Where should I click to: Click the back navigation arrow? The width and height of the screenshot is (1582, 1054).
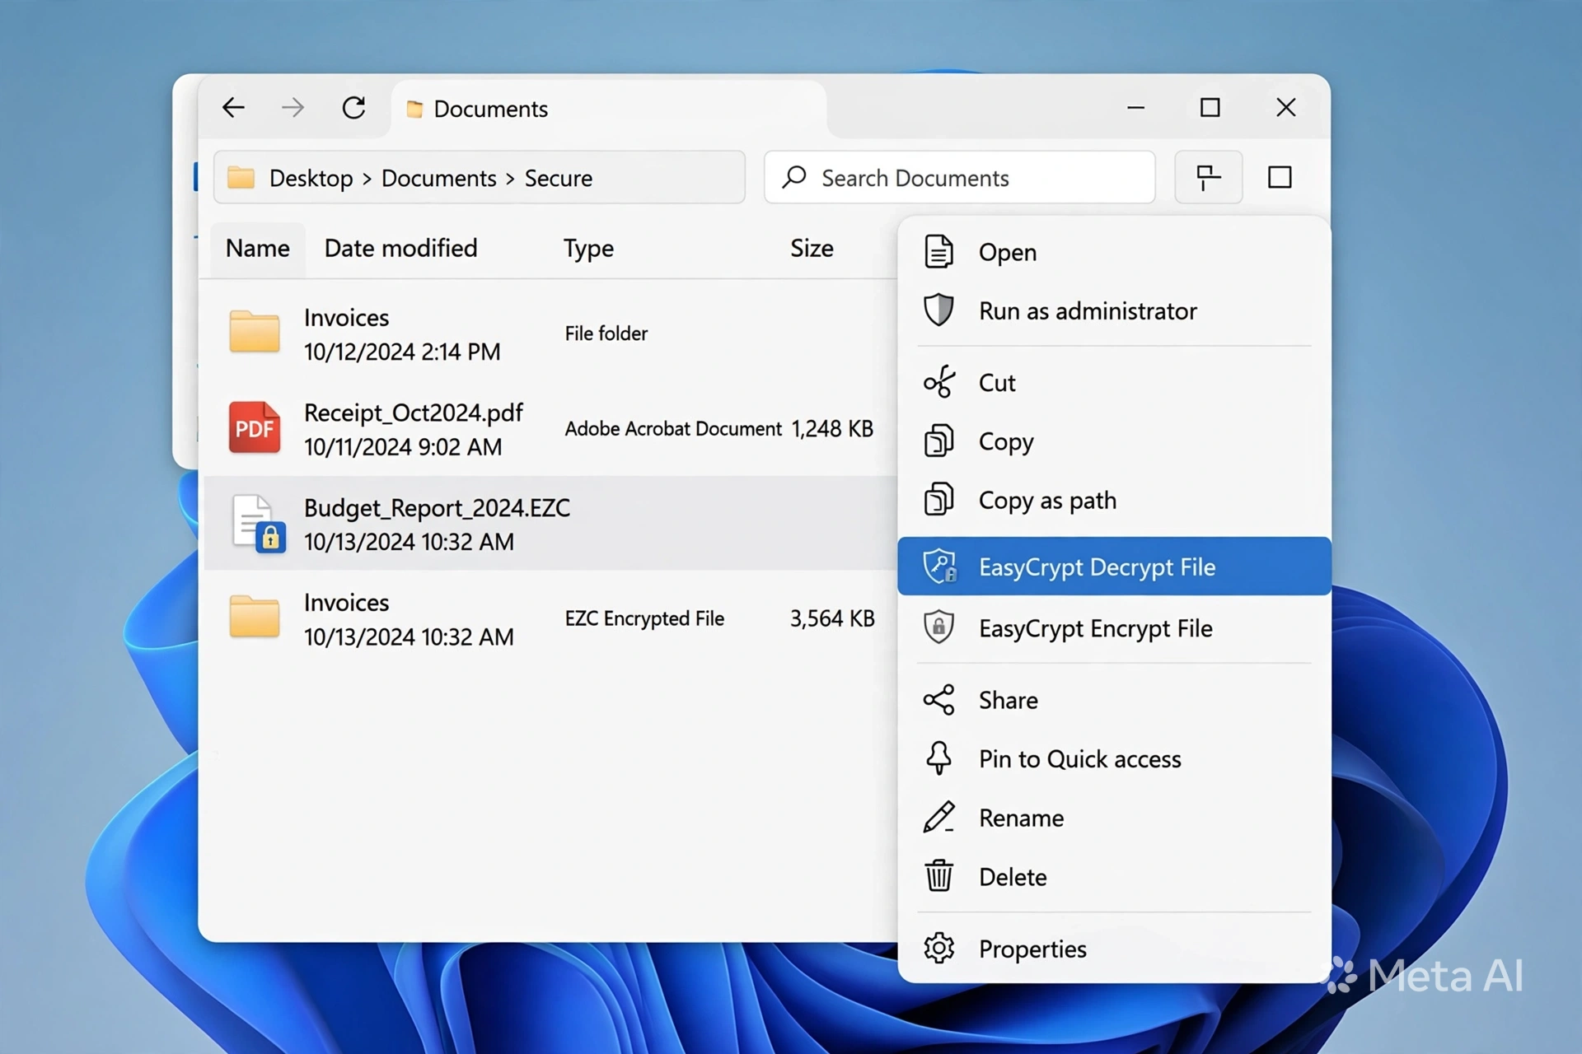pyautogui.click(x=234, y=108)
